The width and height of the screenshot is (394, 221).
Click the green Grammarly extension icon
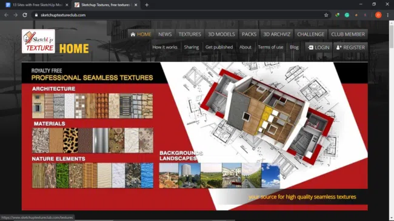click(x=347, y=15)
